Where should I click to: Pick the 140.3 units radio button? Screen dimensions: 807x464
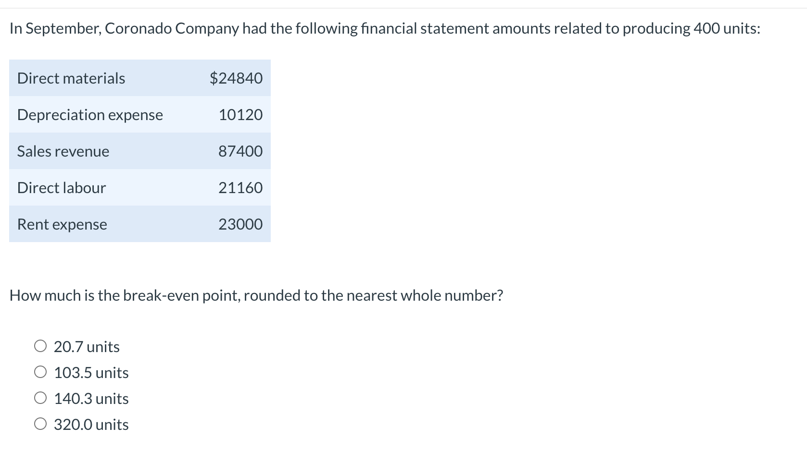tap(40, 398)
